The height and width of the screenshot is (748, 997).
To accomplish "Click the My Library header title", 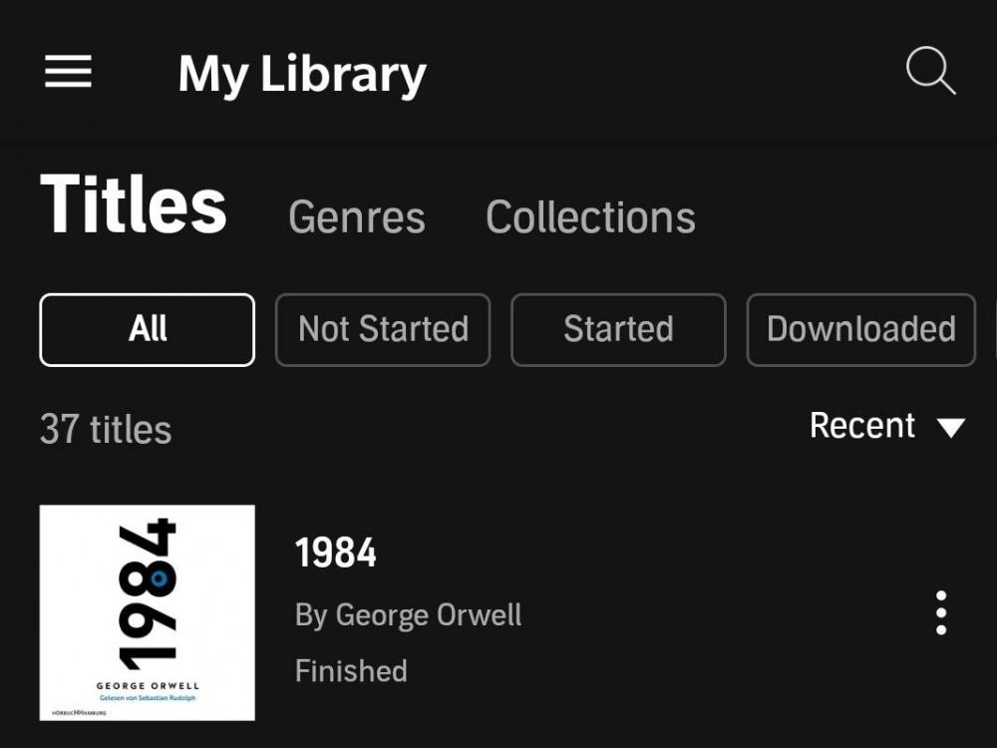I will [302, 74].
